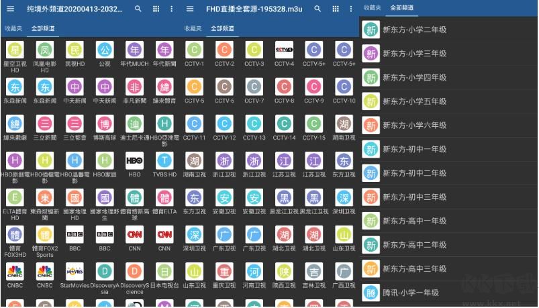Open the CCTV-10 channel
The height and width of the screenshot is (308, 539).
click(x=344, y=91)
